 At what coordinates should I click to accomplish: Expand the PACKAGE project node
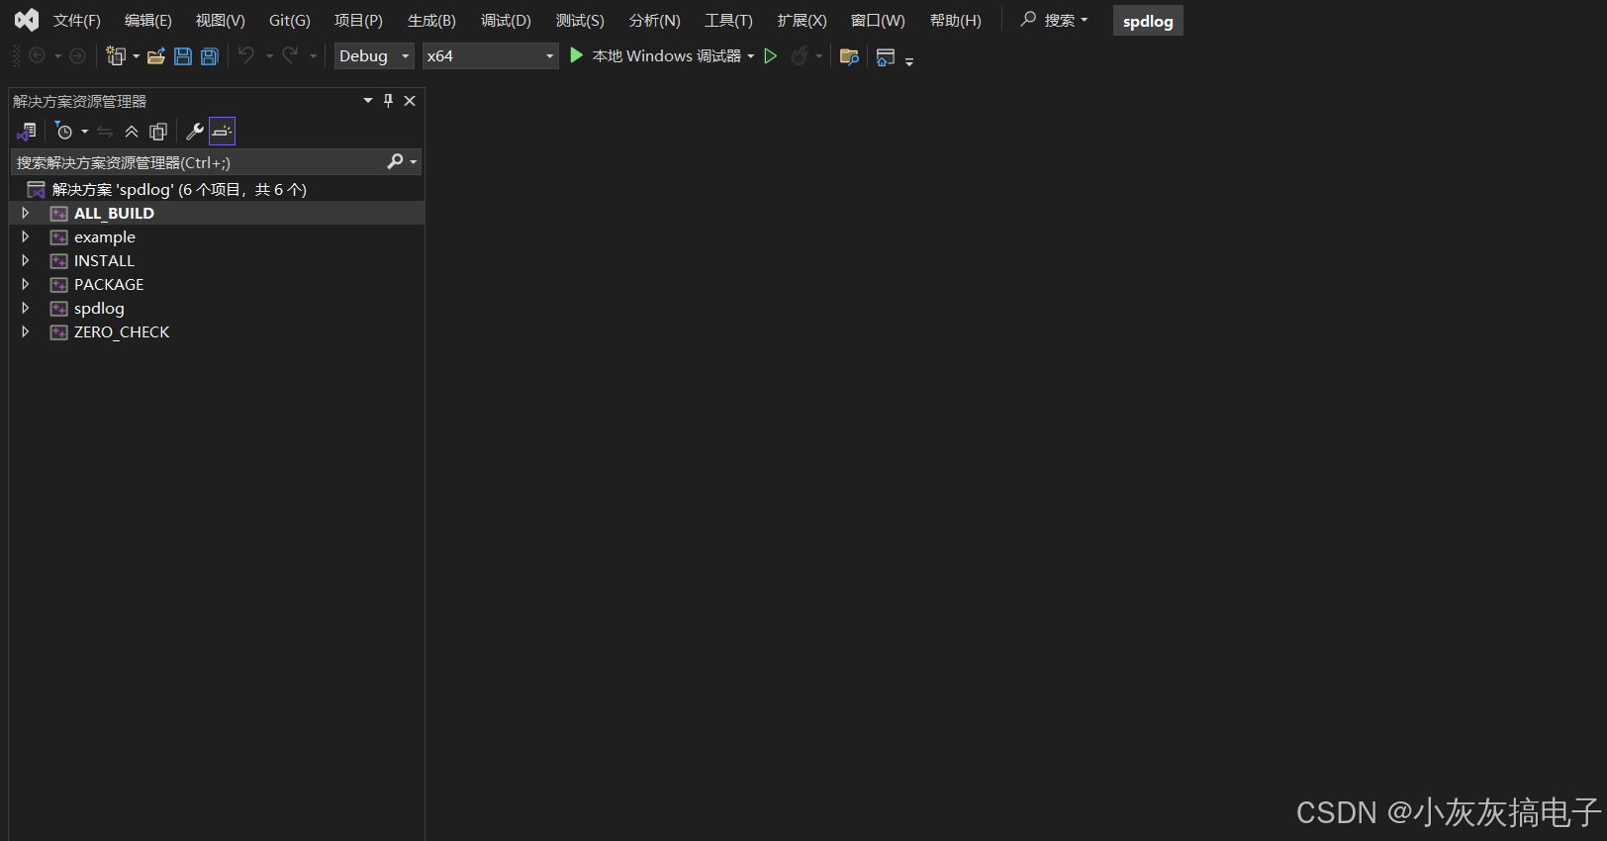coord(26,284)
